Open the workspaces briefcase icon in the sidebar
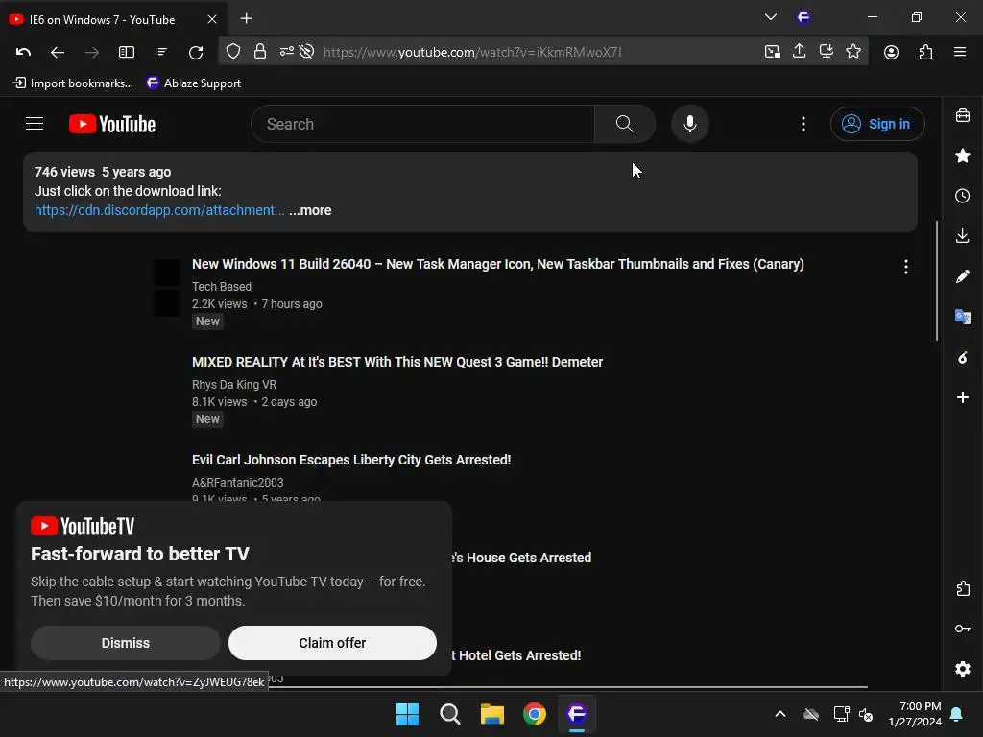This screenshot has height=737, width=983. 963,115
